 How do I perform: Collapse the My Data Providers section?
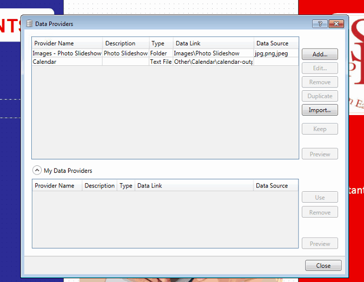pos(37,170)
